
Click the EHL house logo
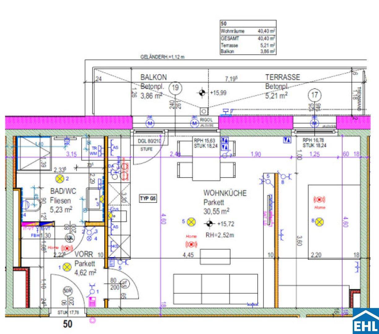[x=366, y=321]
